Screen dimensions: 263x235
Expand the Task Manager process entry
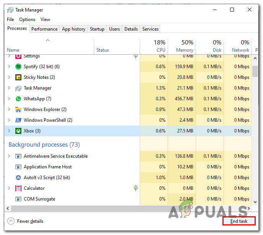(x=9, y=88)
